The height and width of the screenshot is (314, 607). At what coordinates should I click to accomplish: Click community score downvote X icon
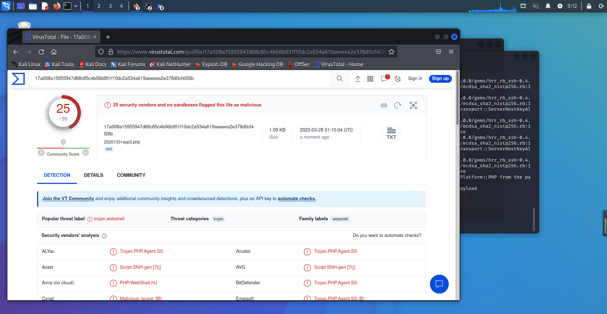coord(41,153)
